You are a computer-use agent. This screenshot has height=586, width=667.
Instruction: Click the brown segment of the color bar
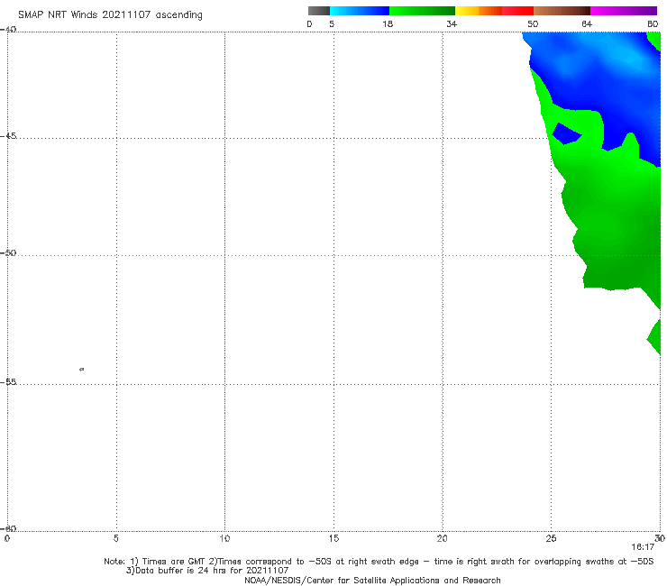562,11
